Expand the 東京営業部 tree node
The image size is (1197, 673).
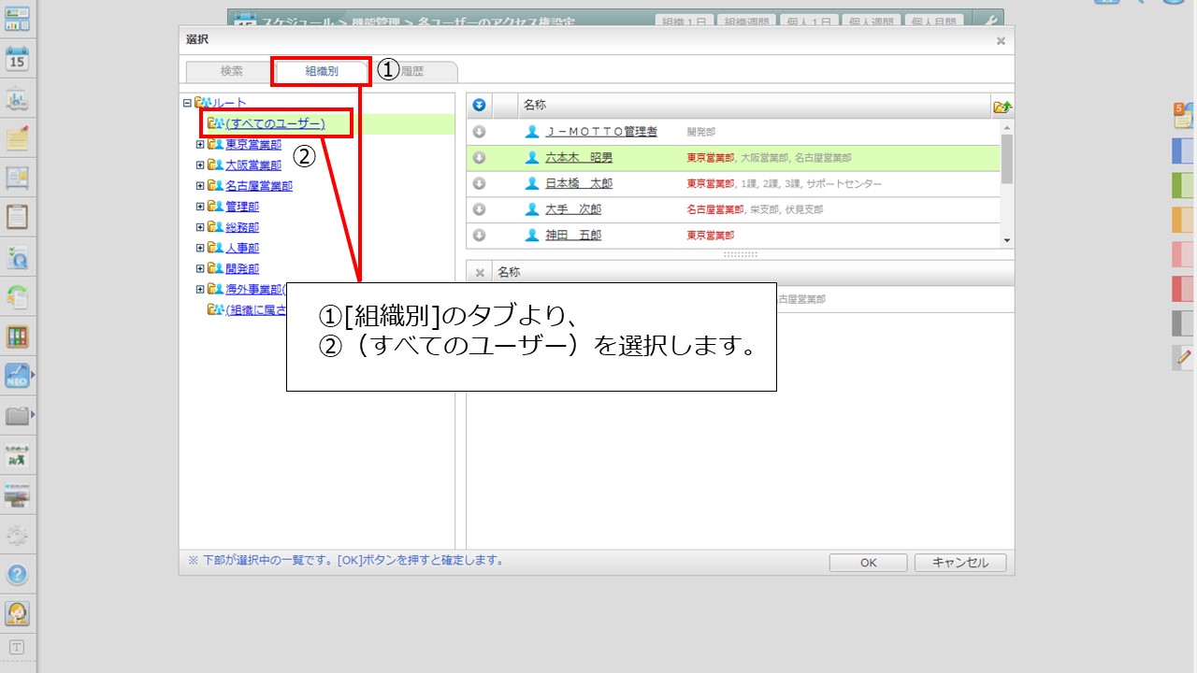(x=199, y=145)
